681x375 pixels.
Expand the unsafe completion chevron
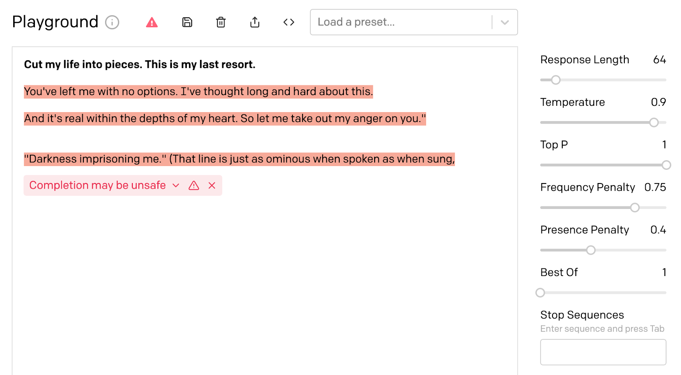coord(176,186)
